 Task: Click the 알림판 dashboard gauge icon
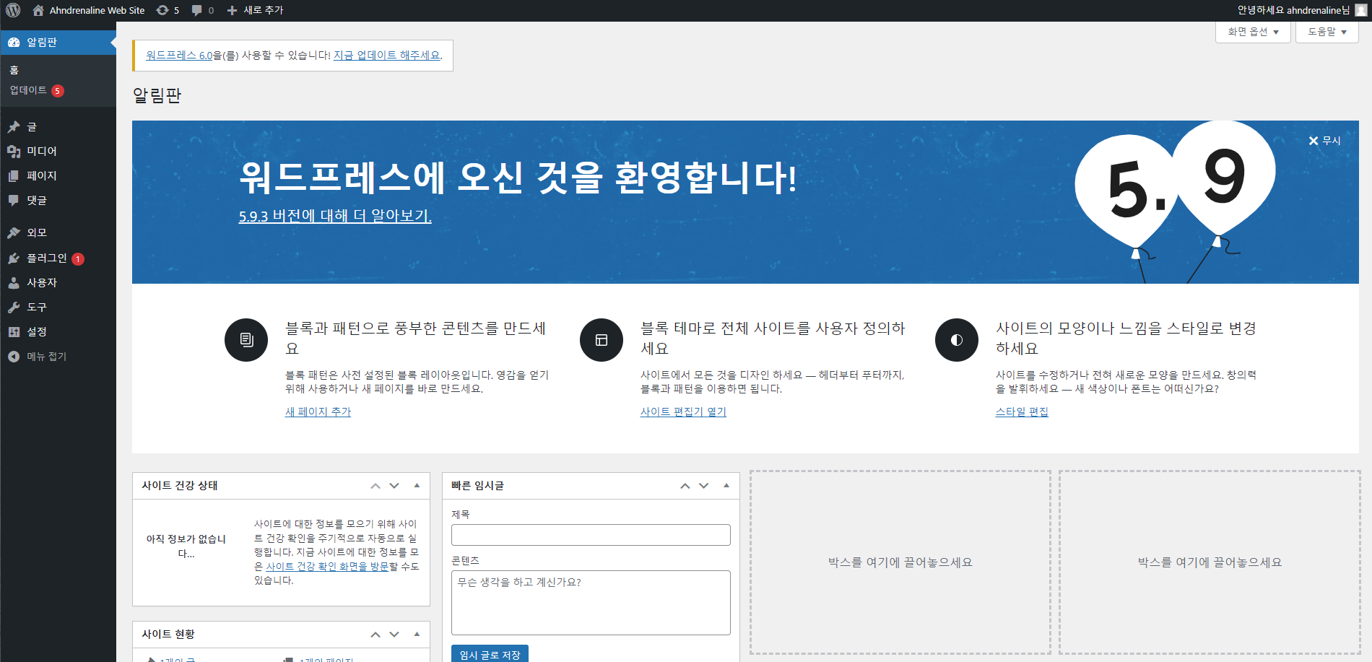pyautogui.click(x=14, y=42)
